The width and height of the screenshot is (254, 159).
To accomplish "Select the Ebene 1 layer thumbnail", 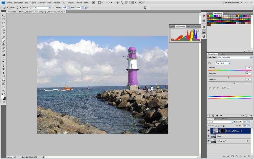I will [x=213, y=136].
